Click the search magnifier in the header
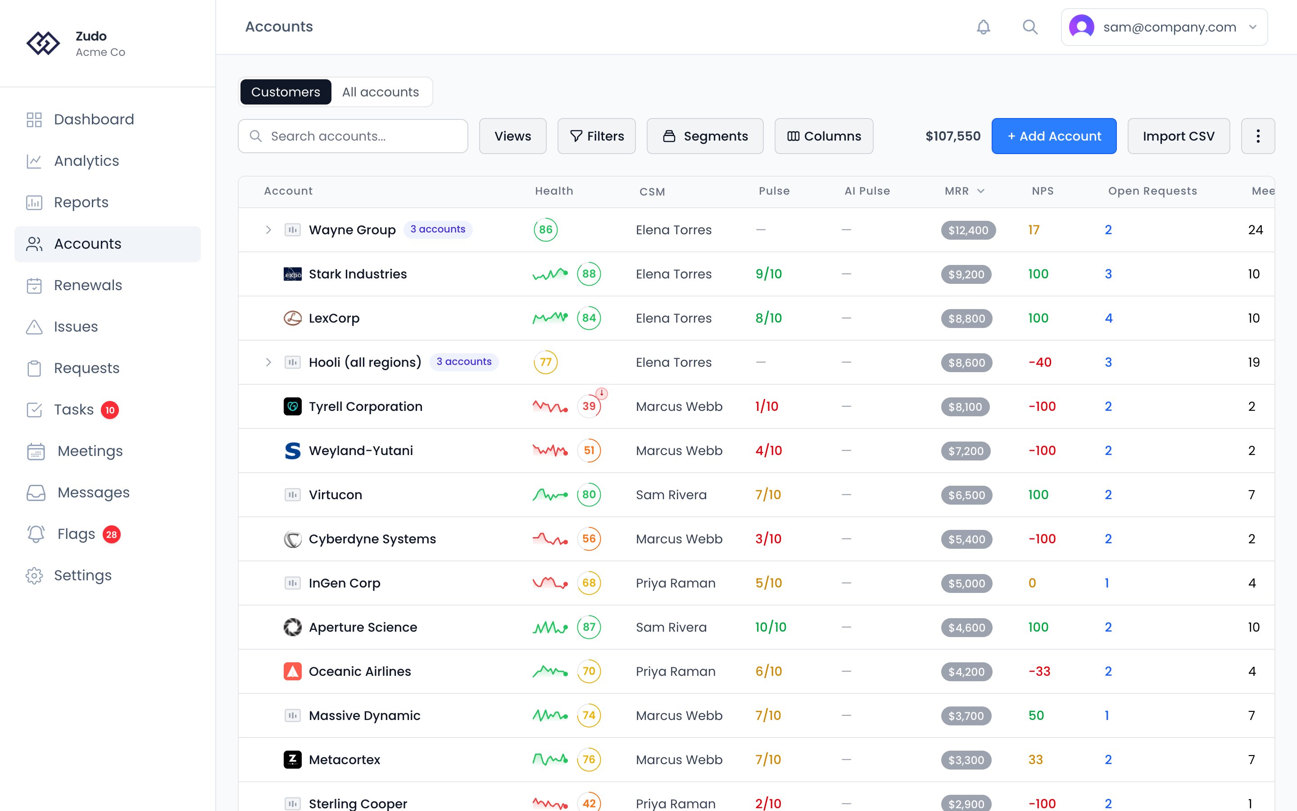This screenshot has width=1297, height=811. (x=1029, y=27)
